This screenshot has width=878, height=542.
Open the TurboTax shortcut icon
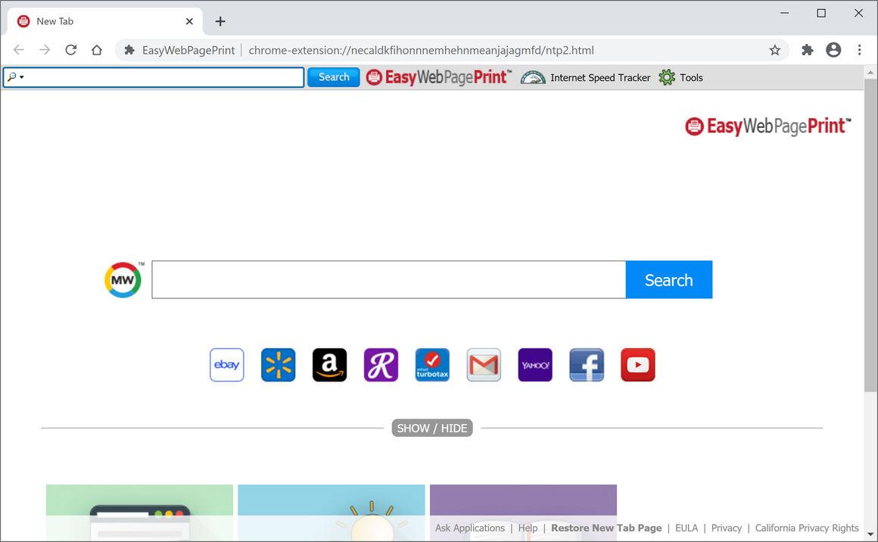coord(432,365)
